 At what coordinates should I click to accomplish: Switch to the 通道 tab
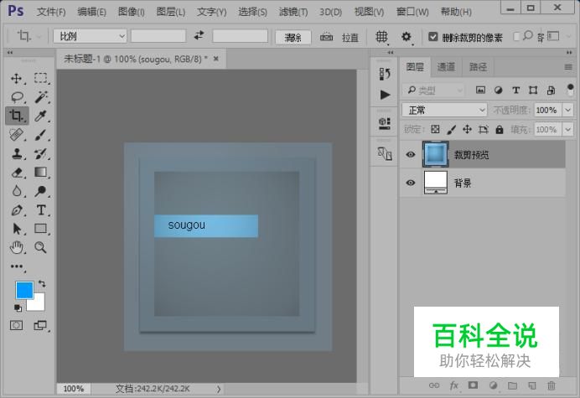446,67
